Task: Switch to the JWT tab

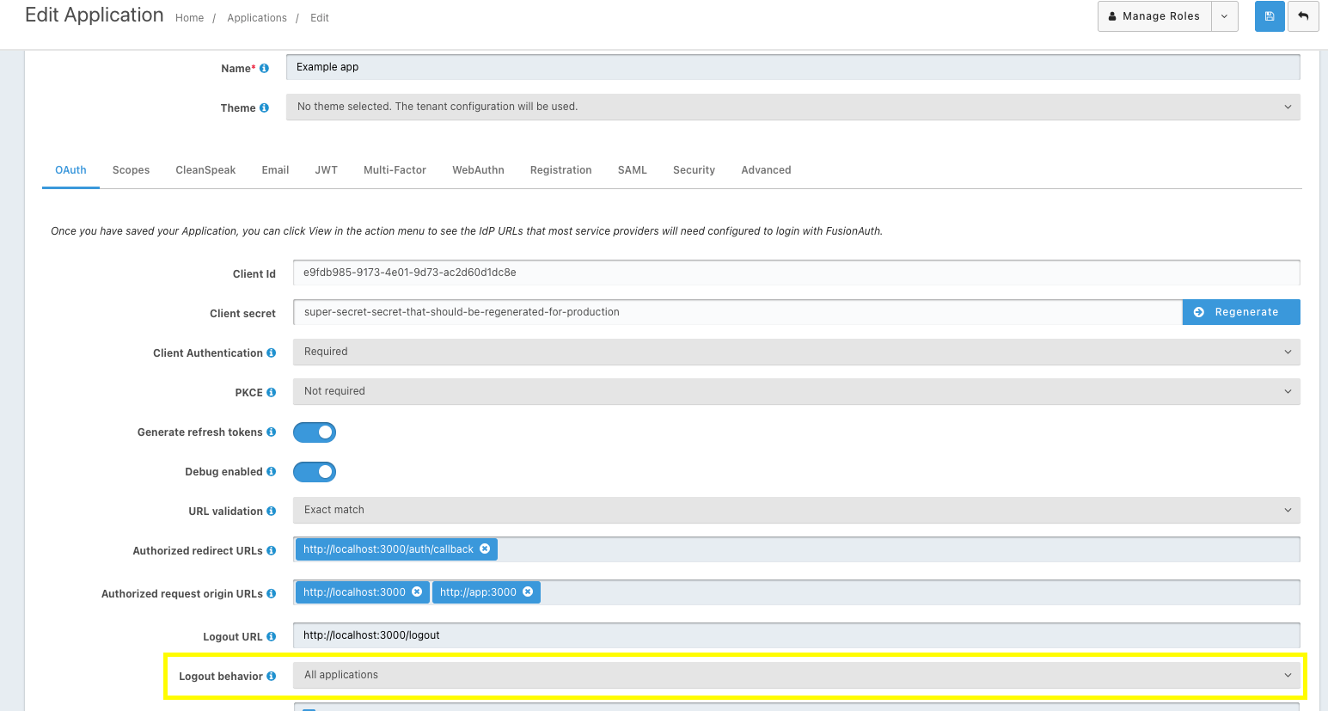Action: pos(326,170)
